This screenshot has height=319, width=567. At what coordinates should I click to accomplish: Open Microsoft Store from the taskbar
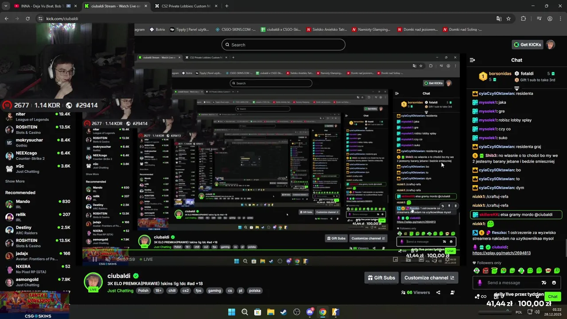258,312
